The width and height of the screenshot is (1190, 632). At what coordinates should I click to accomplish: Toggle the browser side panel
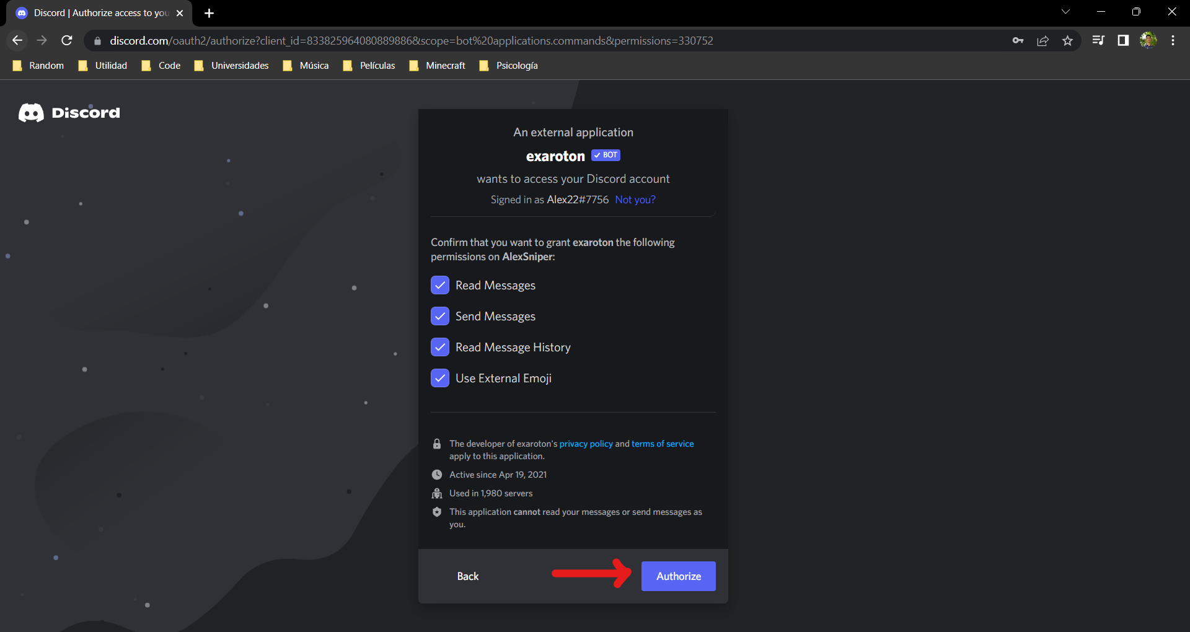(x=1123, y=40)
